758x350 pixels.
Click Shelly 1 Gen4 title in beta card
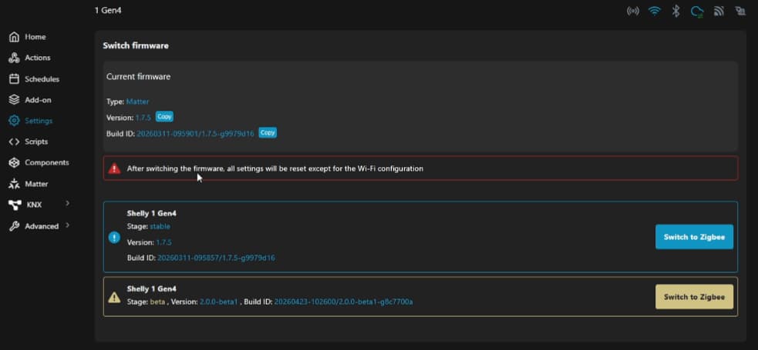pos(152,288)
